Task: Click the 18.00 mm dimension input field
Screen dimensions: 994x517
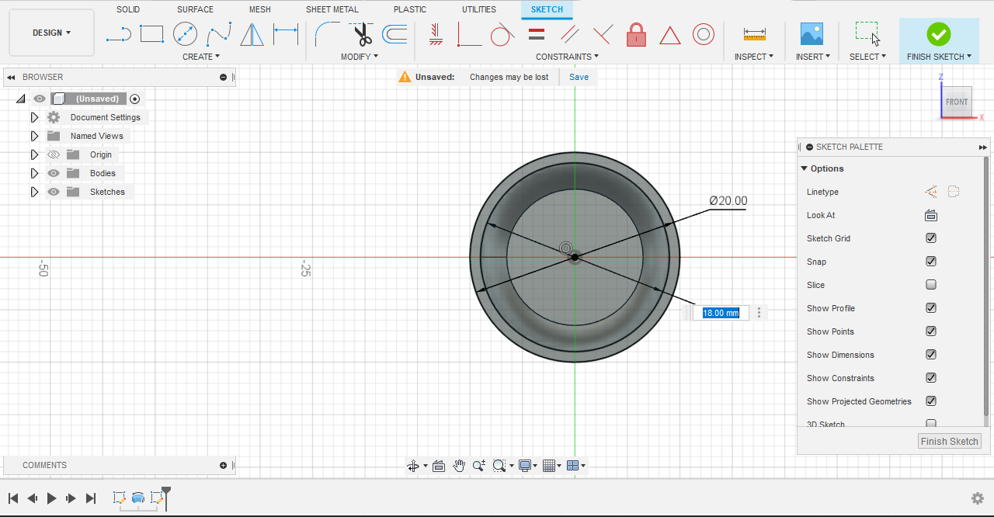Action: (x=721, y=313)
